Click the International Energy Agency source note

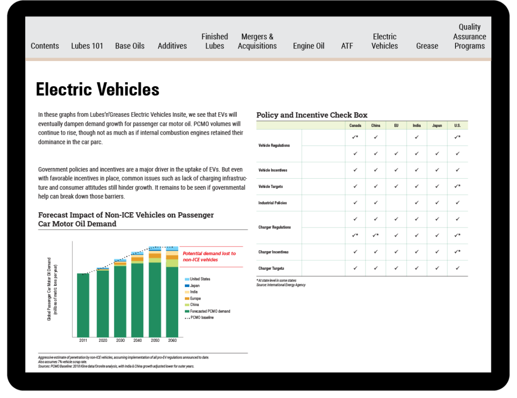282,285
